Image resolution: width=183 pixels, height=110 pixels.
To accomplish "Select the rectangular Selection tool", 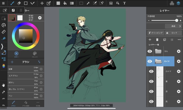I will tap(81, 3).
